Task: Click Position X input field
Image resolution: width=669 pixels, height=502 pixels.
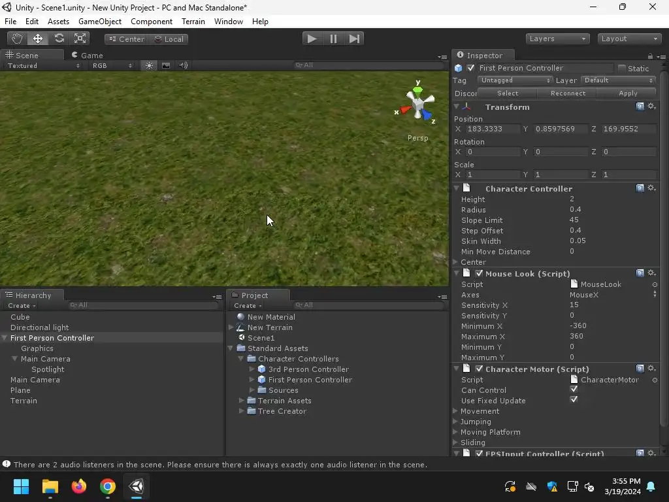Action: tap(493, 129)
